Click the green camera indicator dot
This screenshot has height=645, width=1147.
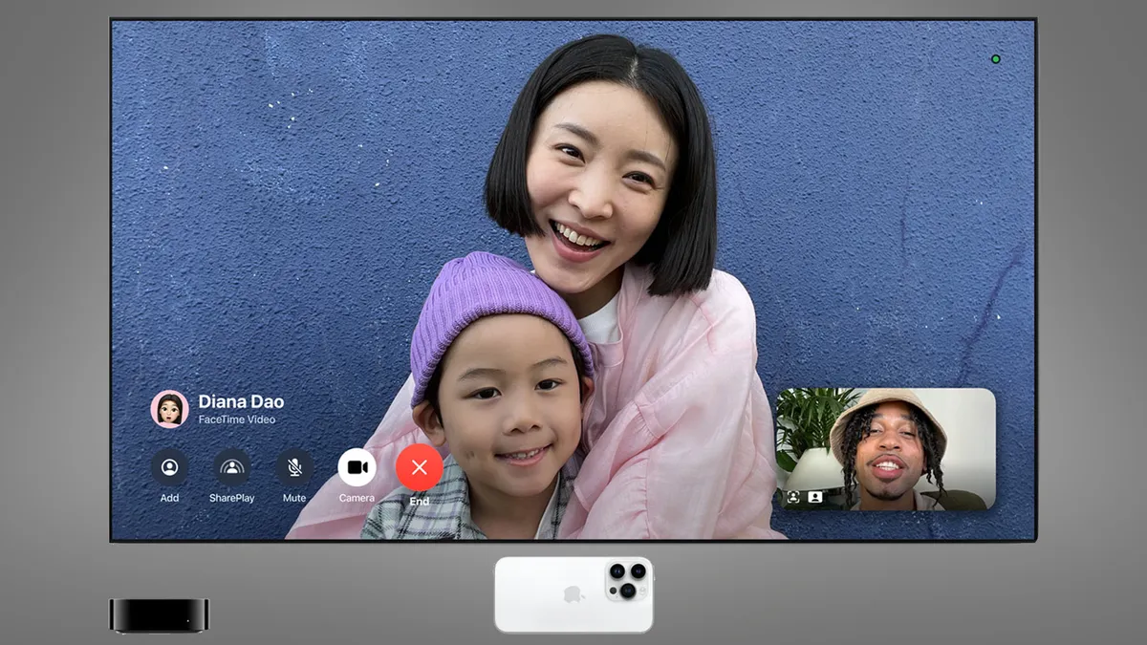point(995,59)
